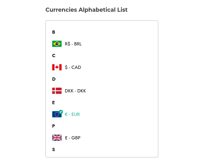Select the Canadian flag icon
This screenshot has height=166, width=198.
tap(57, 67)
